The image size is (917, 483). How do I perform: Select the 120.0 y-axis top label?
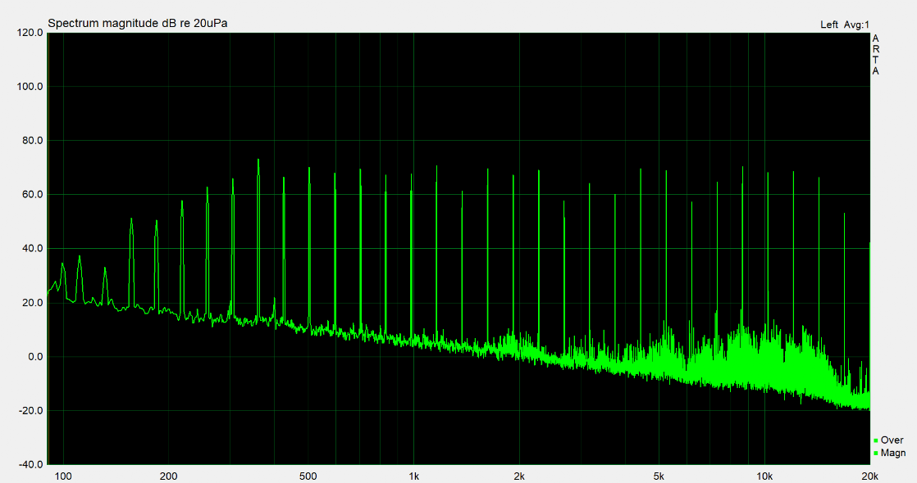pos(30,33)
